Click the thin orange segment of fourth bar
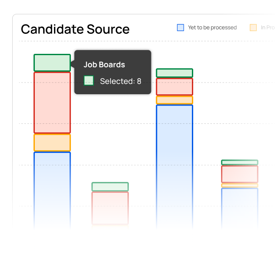275x264 pixels. pos(240,185)
